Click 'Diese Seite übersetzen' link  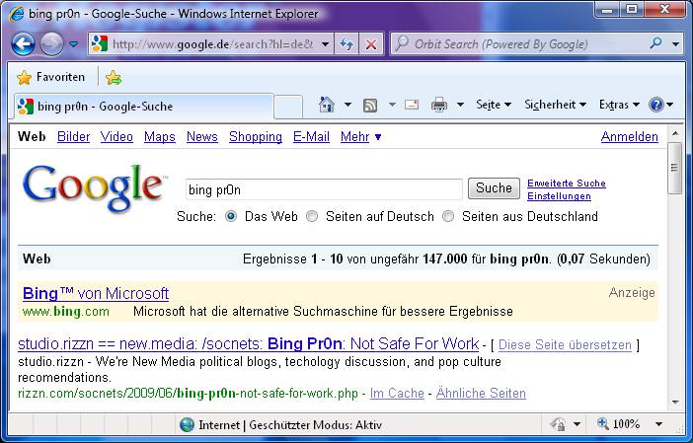565,344
